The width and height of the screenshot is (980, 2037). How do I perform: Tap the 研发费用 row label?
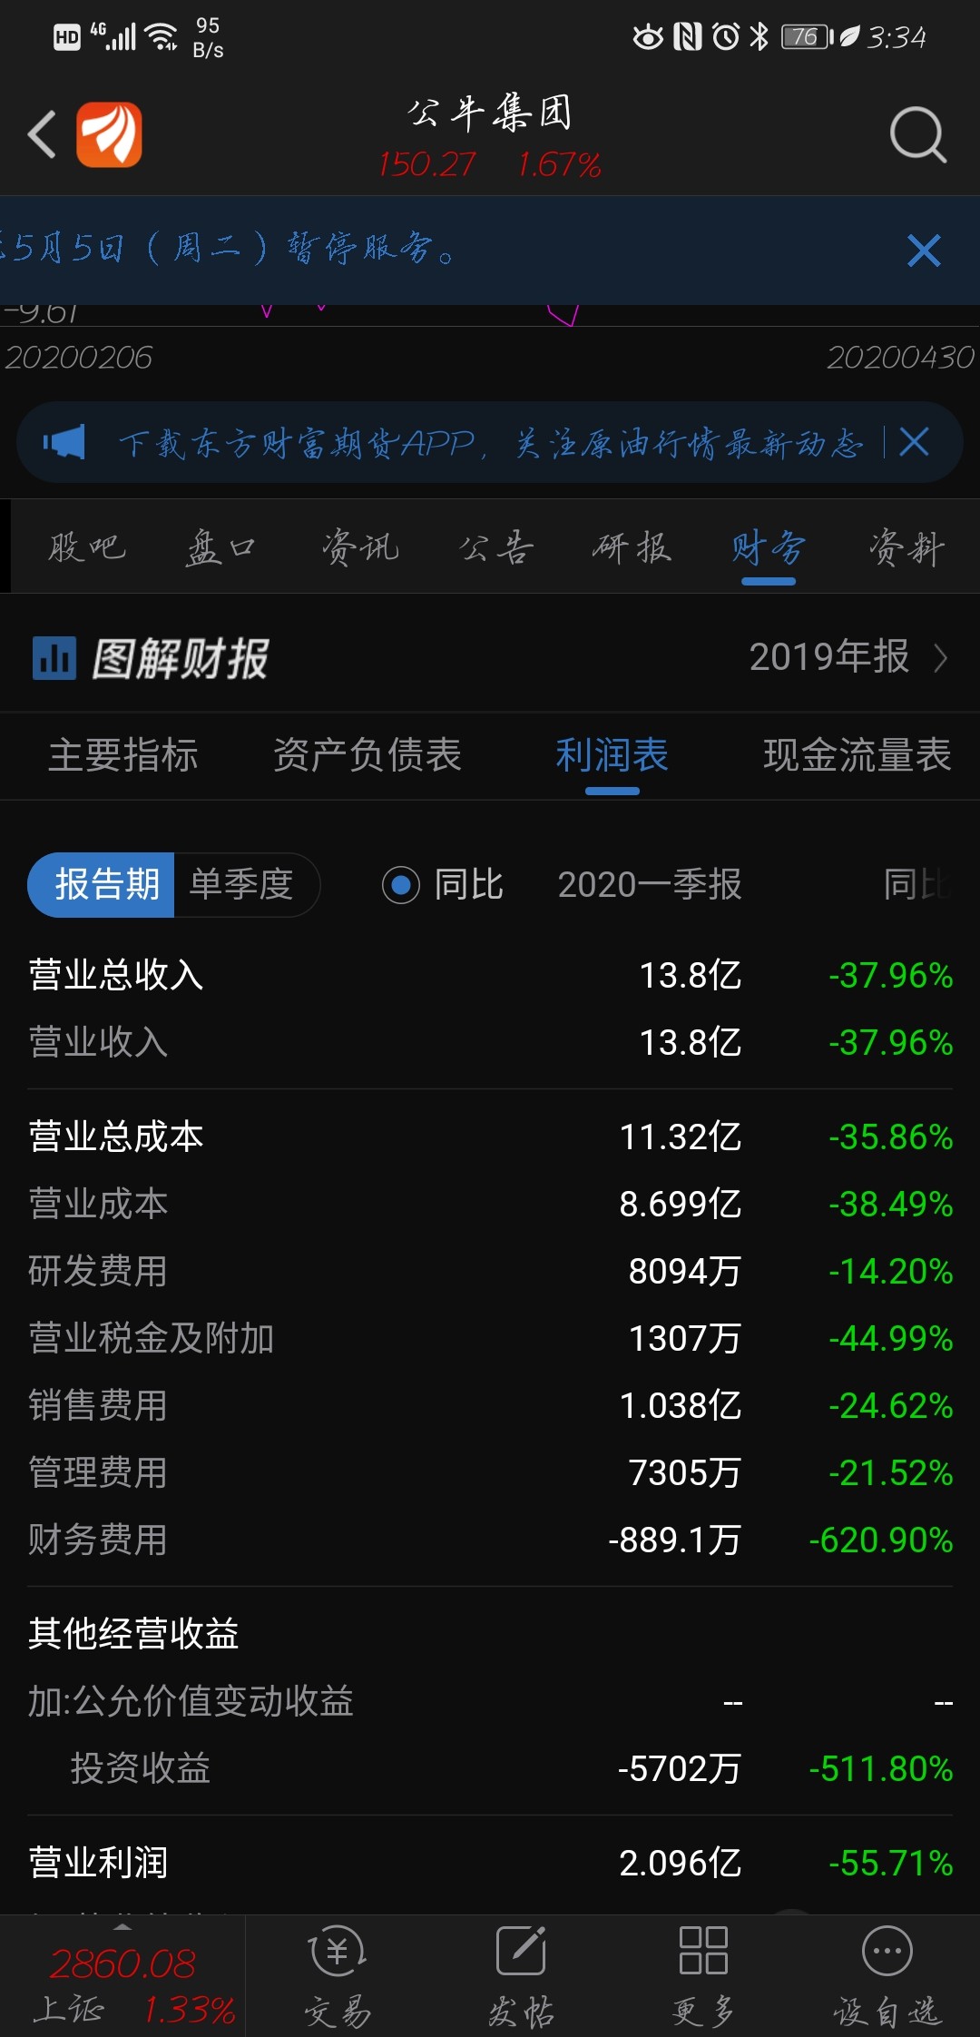click(x=98, y=1271)
